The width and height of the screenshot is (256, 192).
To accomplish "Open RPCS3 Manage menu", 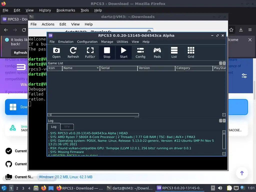I will [x=107, y=42].
